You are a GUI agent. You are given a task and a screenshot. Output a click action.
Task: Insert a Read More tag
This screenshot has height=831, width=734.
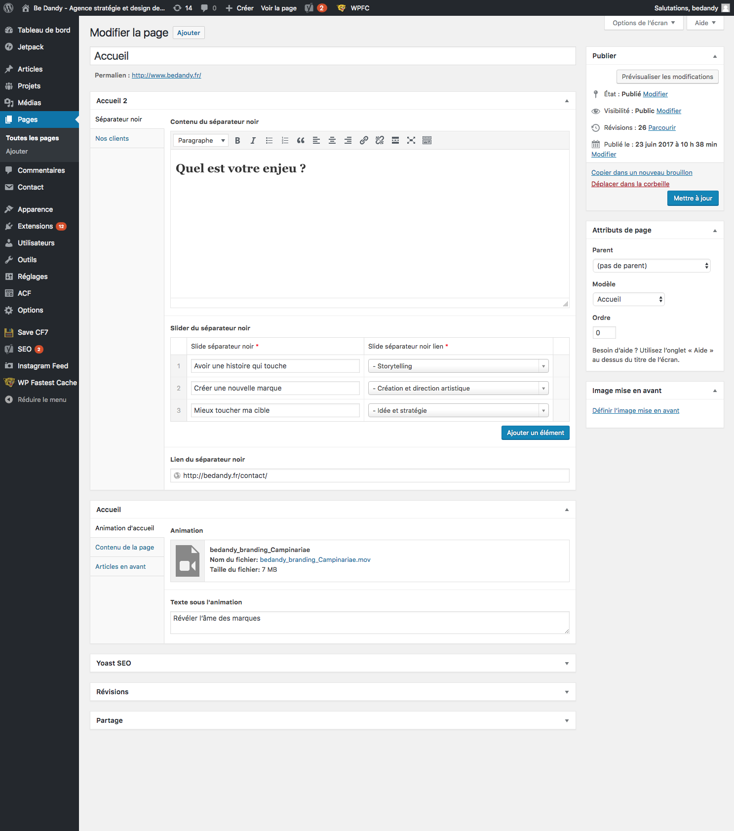[395, 141]
